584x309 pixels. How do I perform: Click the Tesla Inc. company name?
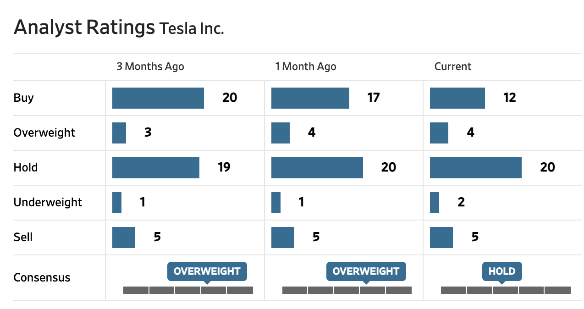192,29
